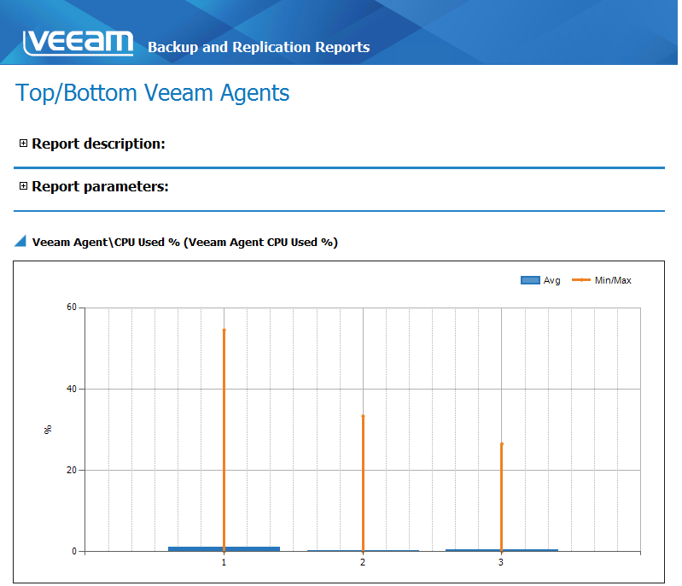Viewport: 682px width, 586px height.
Task: Click the Report description heading
Action: click(98, 144)
